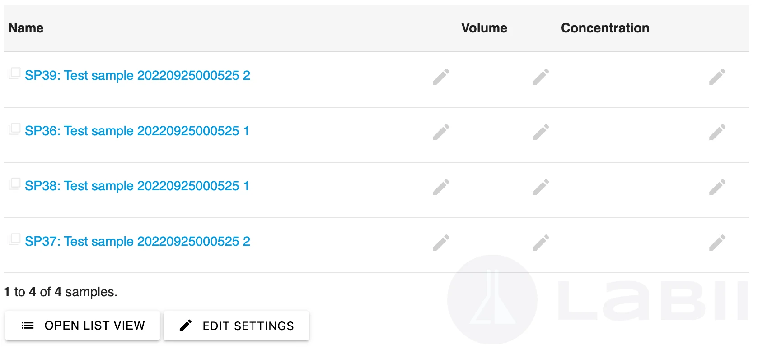758x349 pixels.
Task: Edit volume pencil for SP39 row
Action: coord(541,77)
